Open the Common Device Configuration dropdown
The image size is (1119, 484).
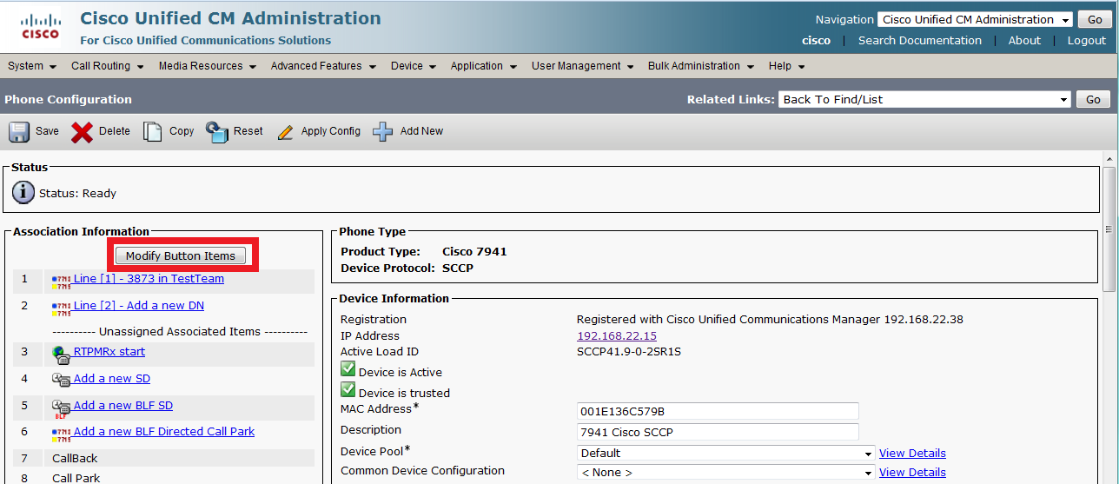pos(725,473)
